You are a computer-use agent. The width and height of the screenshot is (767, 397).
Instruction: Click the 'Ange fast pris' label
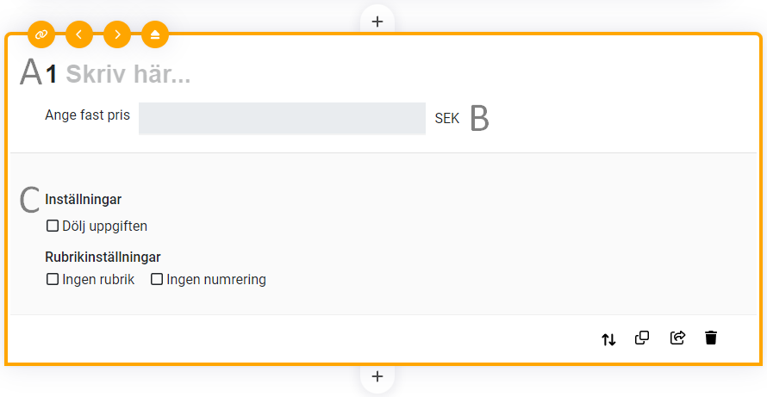coord(87,115)
